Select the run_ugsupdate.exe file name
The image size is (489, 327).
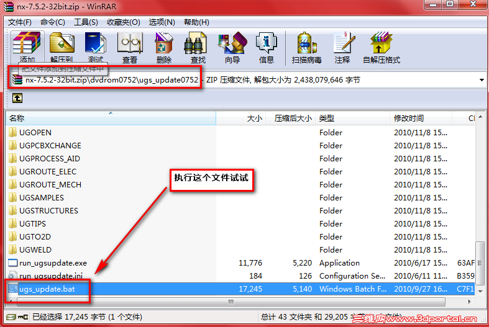pos(53,263)
